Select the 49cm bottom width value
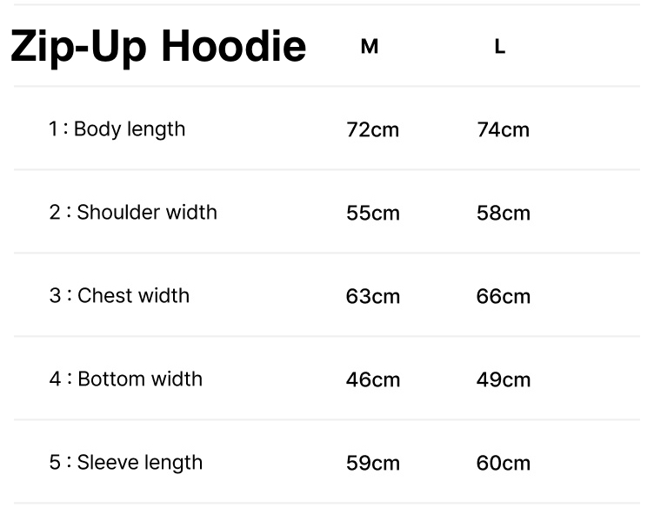 (x=503, y=380)
